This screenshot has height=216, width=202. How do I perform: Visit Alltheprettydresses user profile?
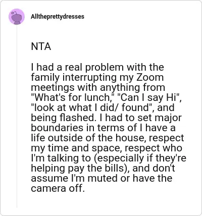pos(58,17)
